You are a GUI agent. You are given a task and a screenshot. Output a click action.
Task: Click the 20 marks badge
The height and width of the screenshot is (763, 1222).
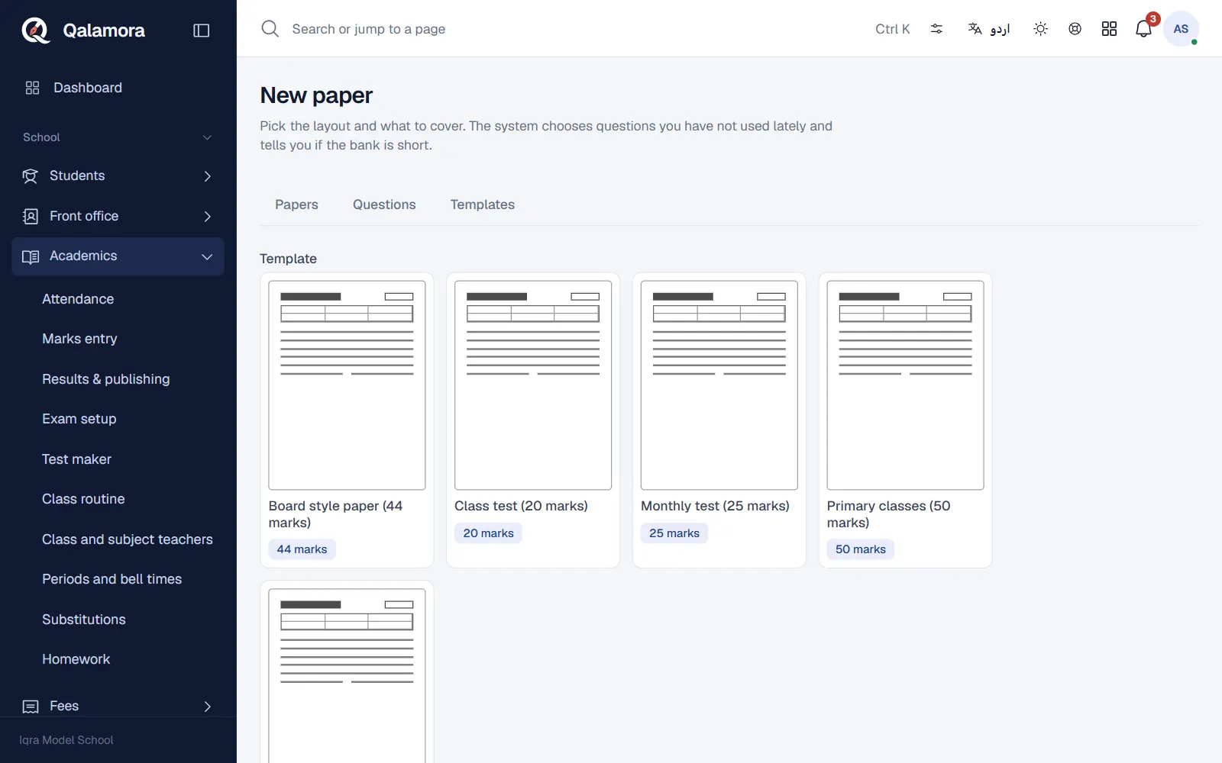click(488, 533)
